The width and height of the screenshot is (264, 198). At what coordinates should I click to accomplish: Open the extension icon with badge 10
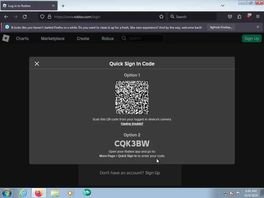click(x=249, y=16)
